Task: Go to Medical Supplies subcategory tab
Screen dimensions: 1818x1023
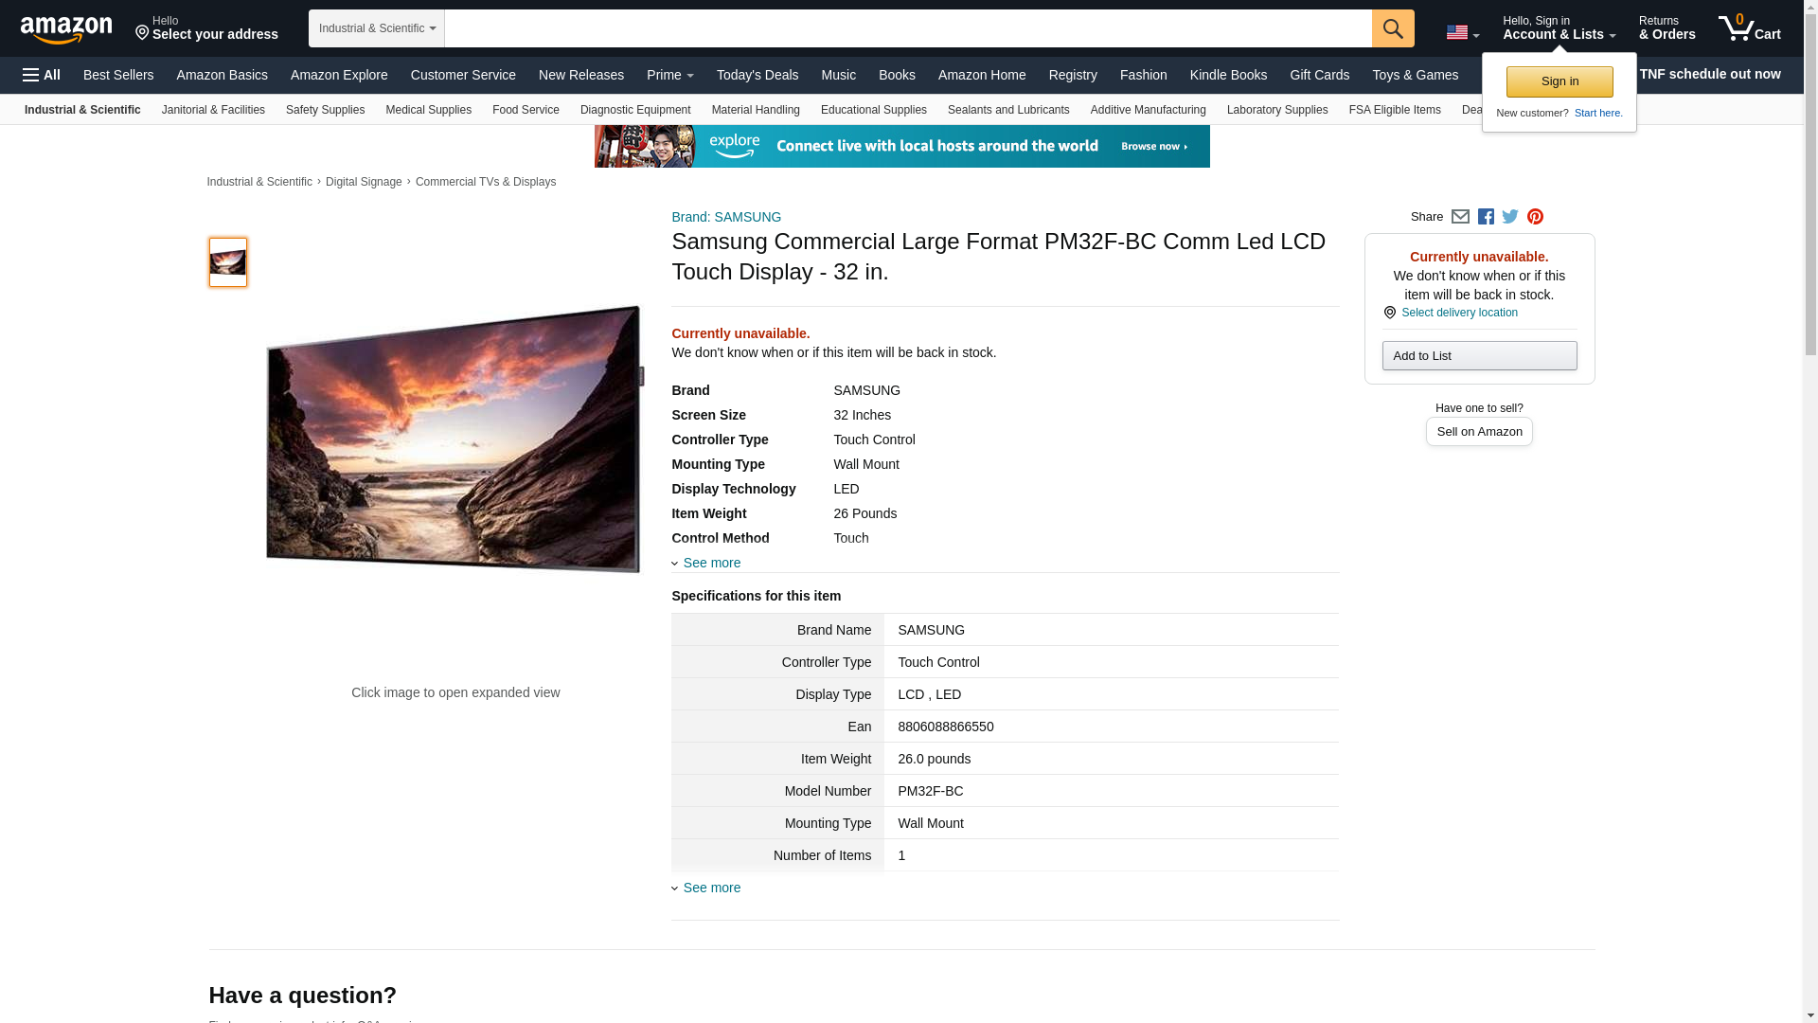Action: [428, 110]
